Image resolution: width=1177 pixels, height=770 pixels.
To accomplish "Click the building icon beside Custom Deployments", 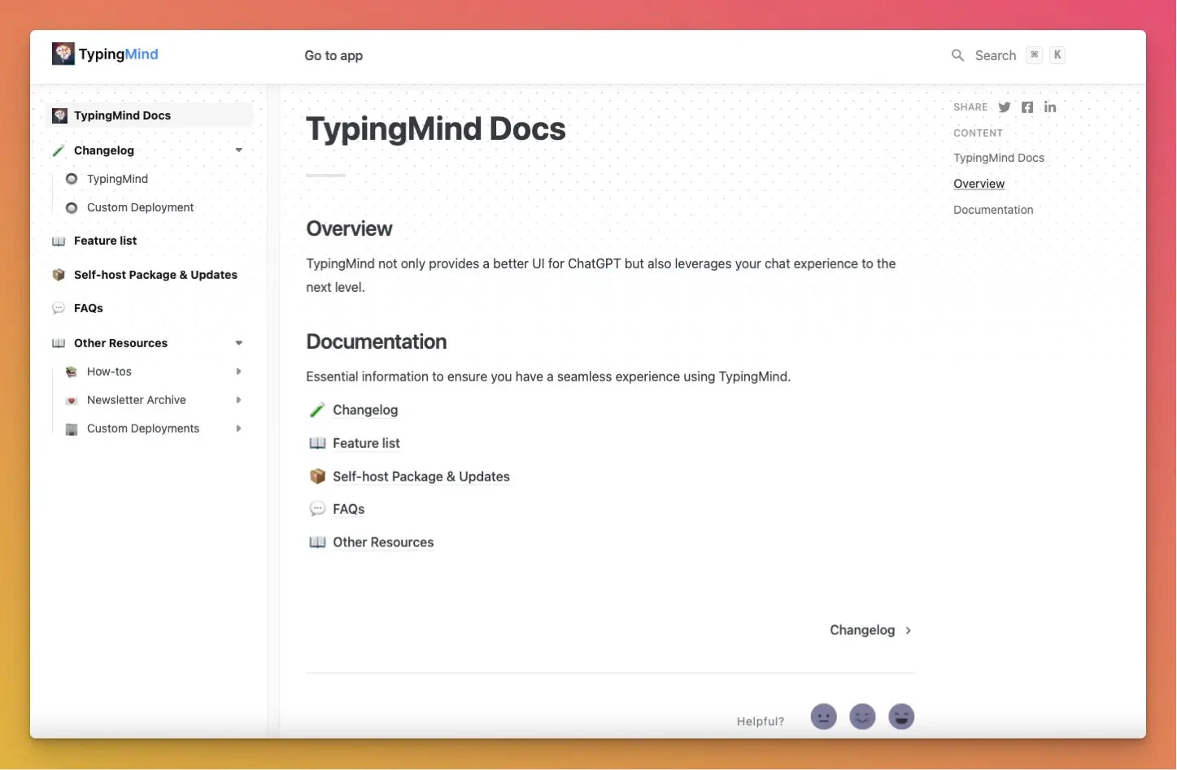I will click(72, 429).
